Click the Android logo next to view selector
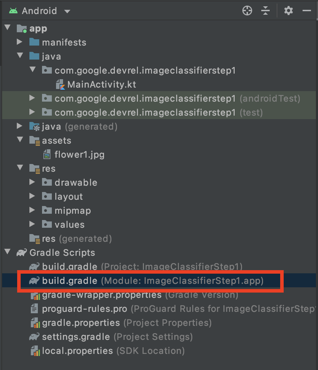The width and height of the screenshot is (318, 370). coord(13,11)
